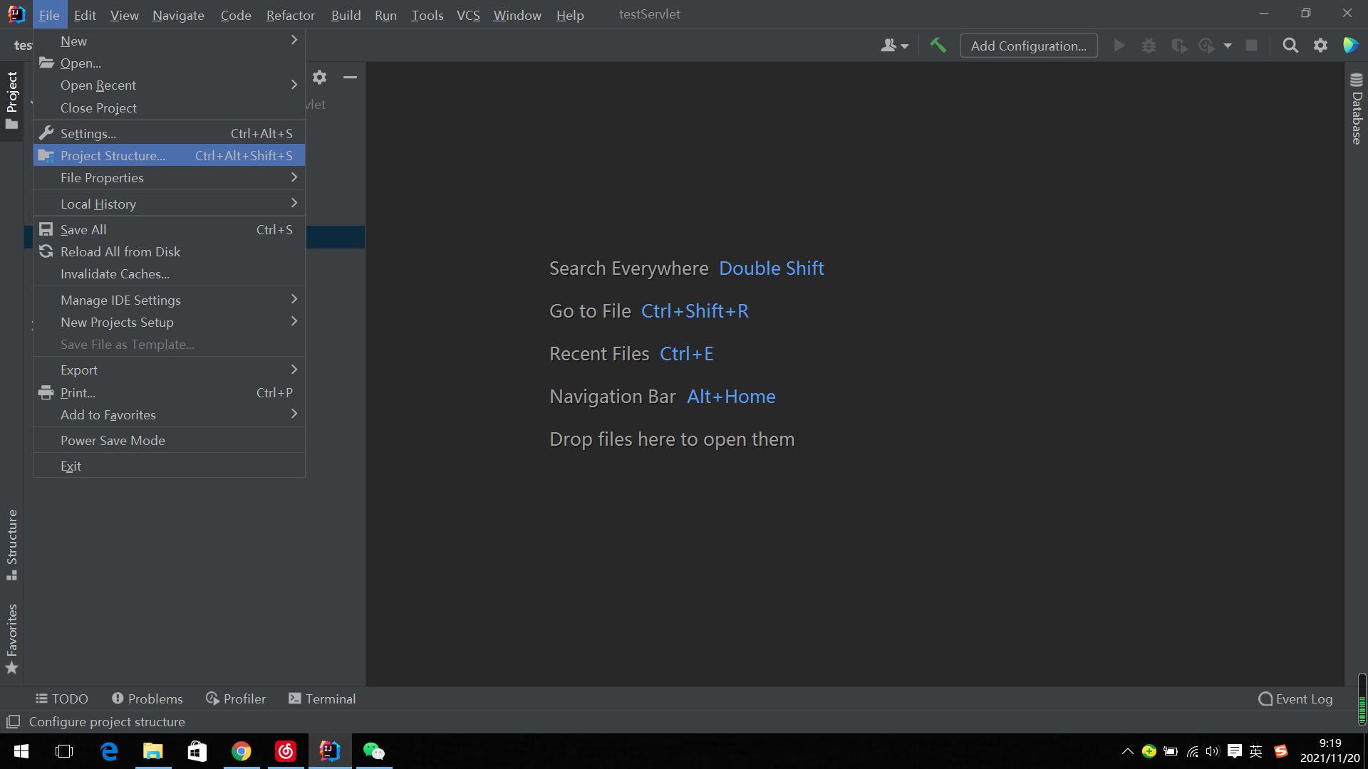Toggle tool window bars icon in status bar

pyautogui.click(x=13, y=721)
